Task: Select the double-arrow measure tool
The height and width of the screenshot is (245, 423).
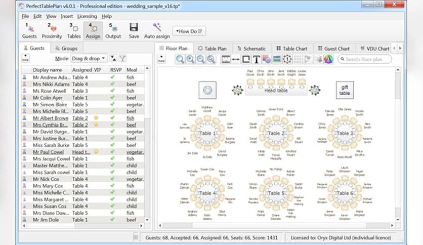Action: (236, 59)
